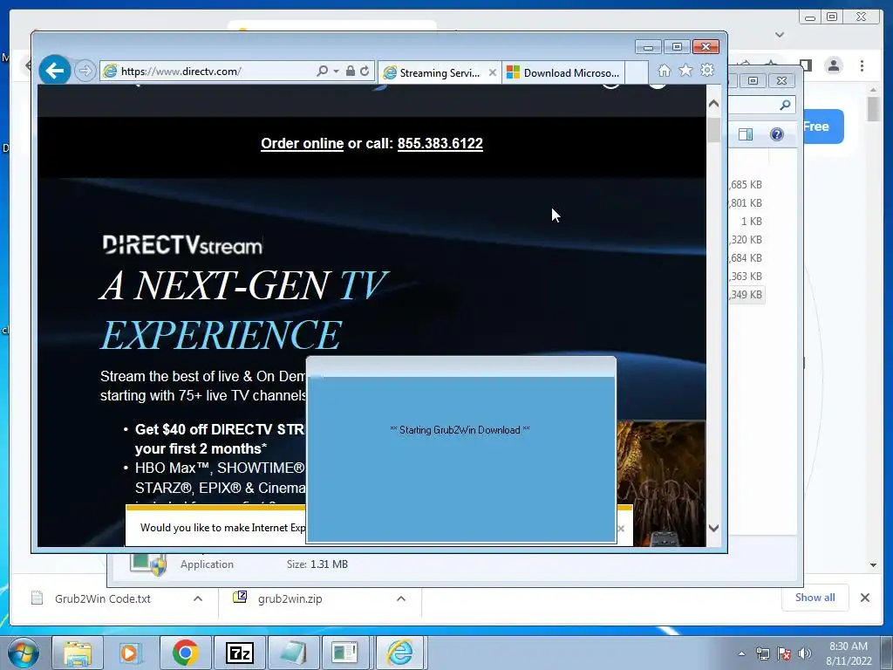Show hidden system tray icons
The height and width of the screenshot is (670, 893).
click(x=741, y=654)
